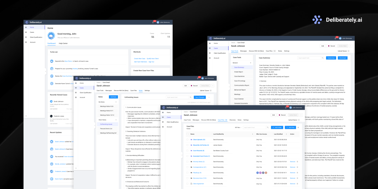The height and width of the screenshot is (189, 378).
Task: Click search magnifier icon in Case Summary window
Action: (x=323, y=58)
